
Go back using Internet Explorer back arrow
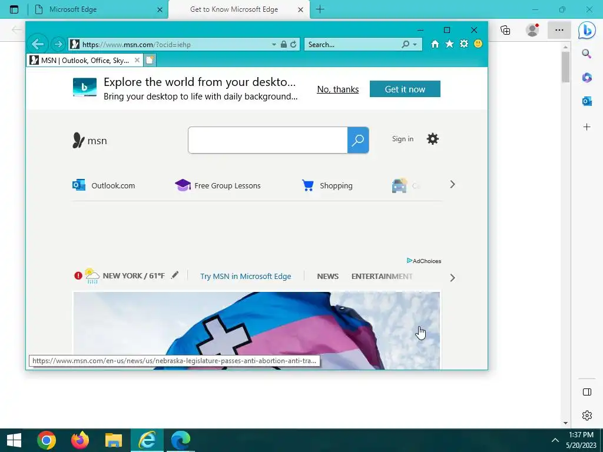tap(38, 44)
